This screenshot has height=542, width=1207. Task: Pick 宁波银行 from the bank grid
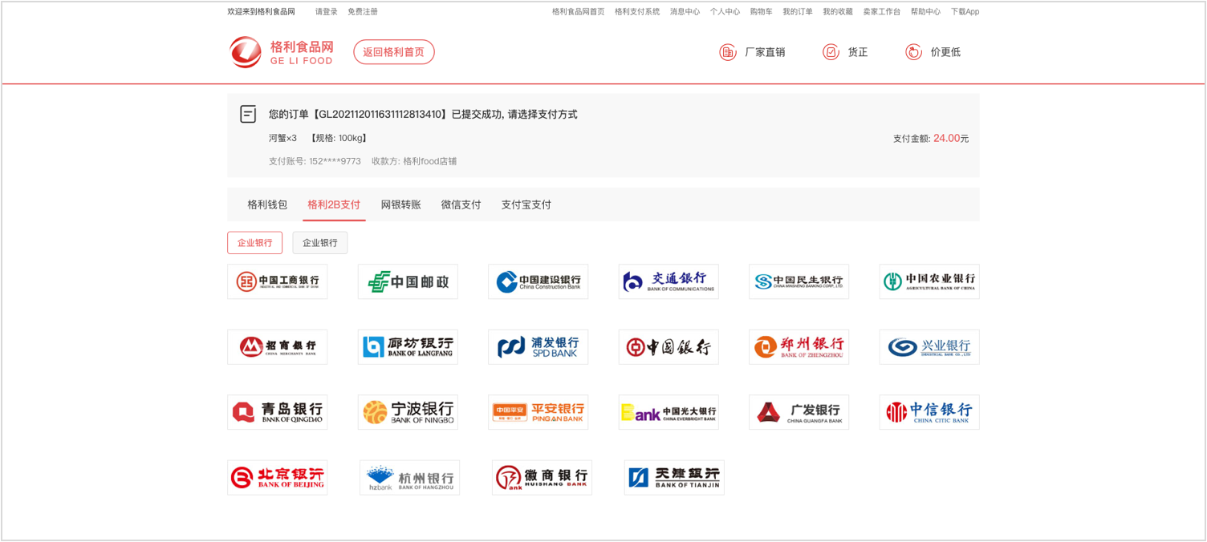tap(408, 412)
